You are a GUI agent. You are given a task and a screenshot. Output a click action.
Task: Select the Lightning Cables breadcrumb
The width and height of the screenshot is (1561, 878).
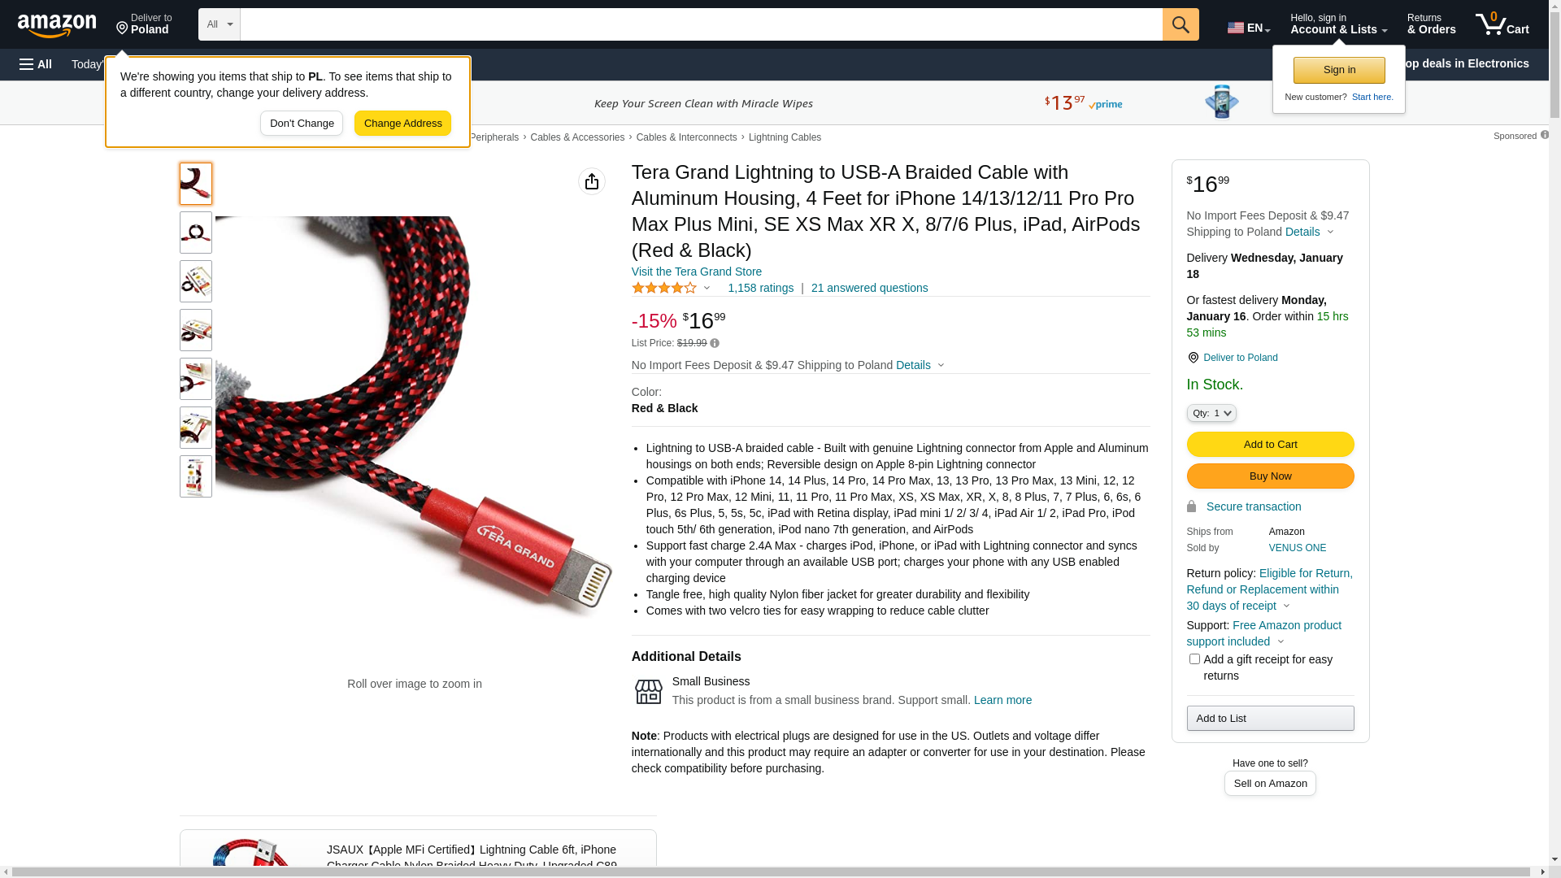(785, 137)
